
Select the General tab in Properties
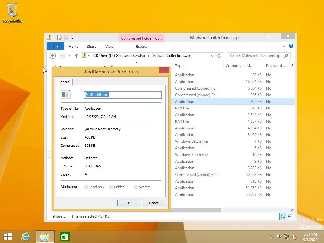[64, 82]
